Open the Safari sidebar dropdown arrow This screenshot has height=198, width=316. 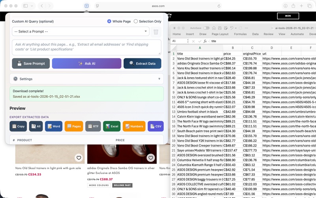click(x=32, y=6)
